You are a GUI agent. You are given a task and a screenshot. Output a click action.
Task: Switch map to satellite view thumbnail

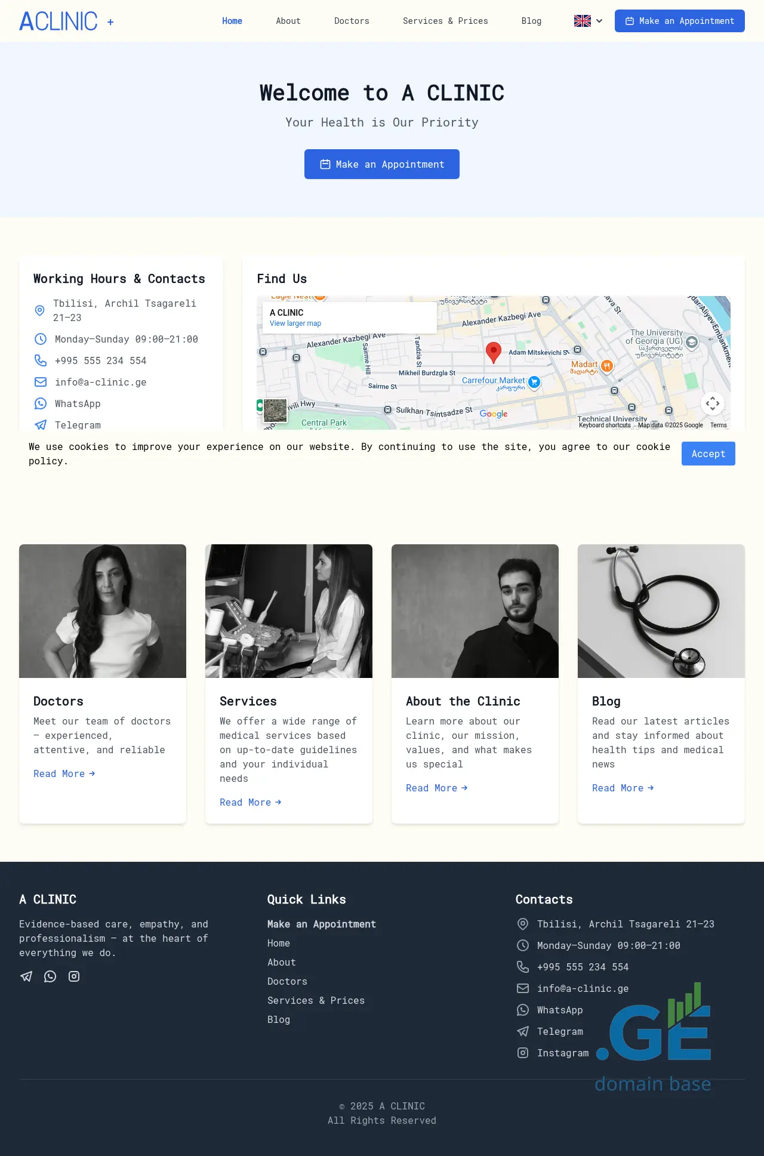[275, 411]
